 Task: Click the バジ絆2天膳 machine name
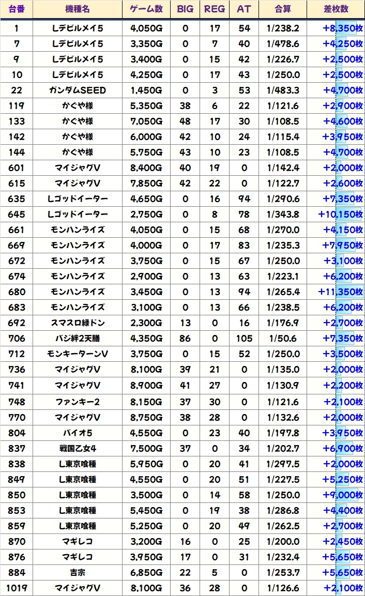78,338
